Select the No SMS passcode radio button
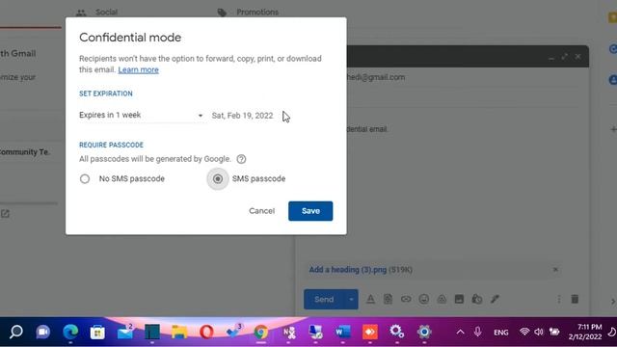This screenshot has height=347, width=617. [x=85, y=179]
